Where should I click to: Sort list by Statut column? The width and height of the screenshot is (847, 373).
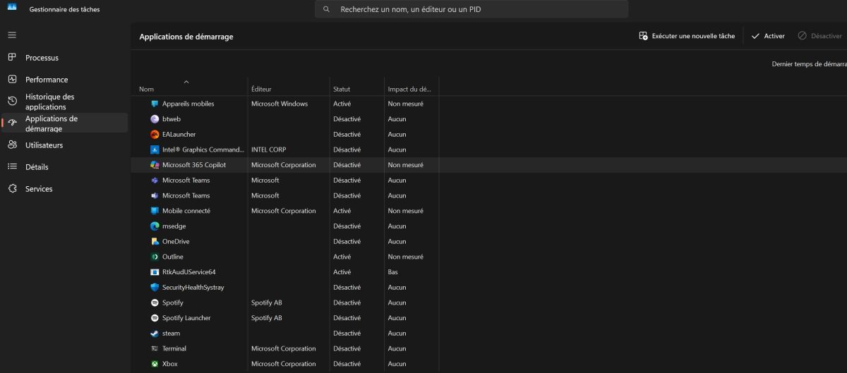click(x=342, y=90)
